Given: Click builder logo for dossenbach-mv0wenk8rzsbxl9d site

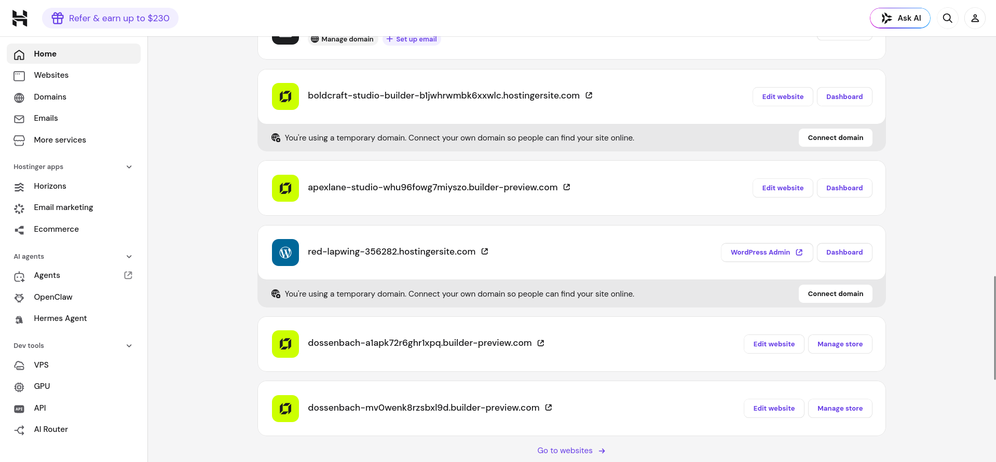Looking at the screenshot, I should pyautogui.click(x=285, y=409).
